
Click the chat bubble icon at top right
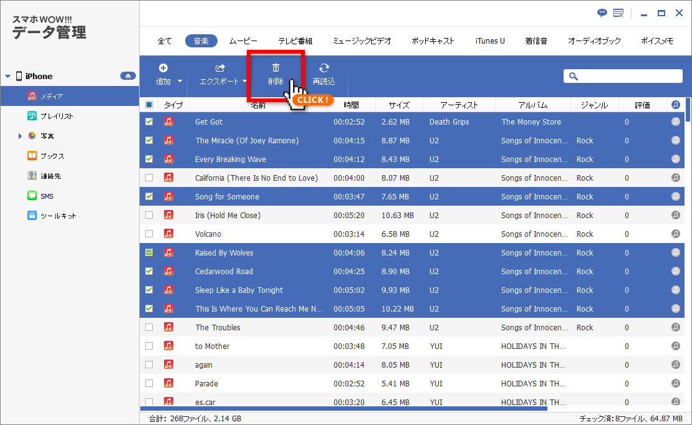point(601,12)
